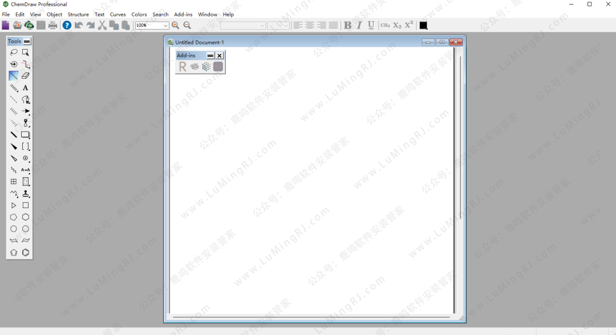
Task: Select the Cyclohexane ring tool
Action: (x=26, y=217)
